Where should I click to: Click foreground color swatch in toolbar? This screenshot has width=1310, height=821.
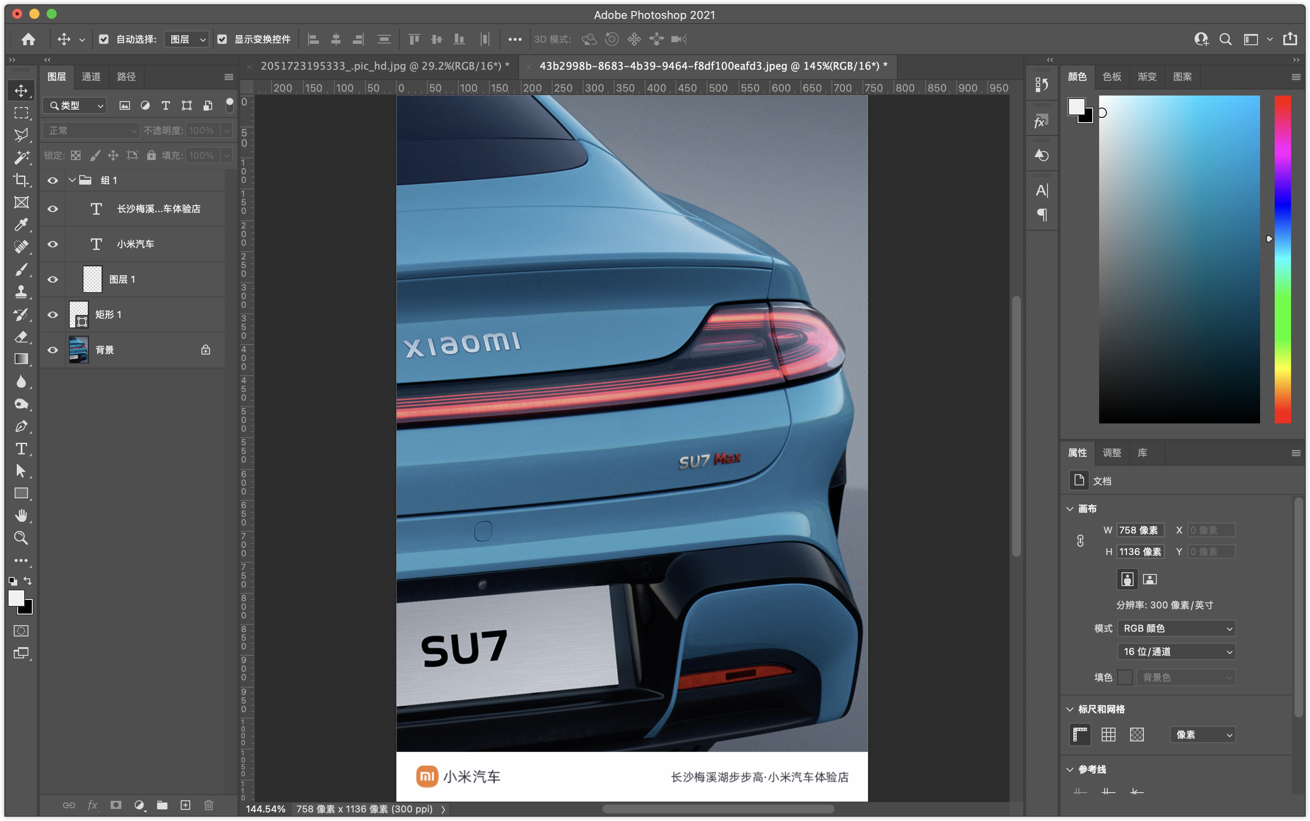click(16, 598)
